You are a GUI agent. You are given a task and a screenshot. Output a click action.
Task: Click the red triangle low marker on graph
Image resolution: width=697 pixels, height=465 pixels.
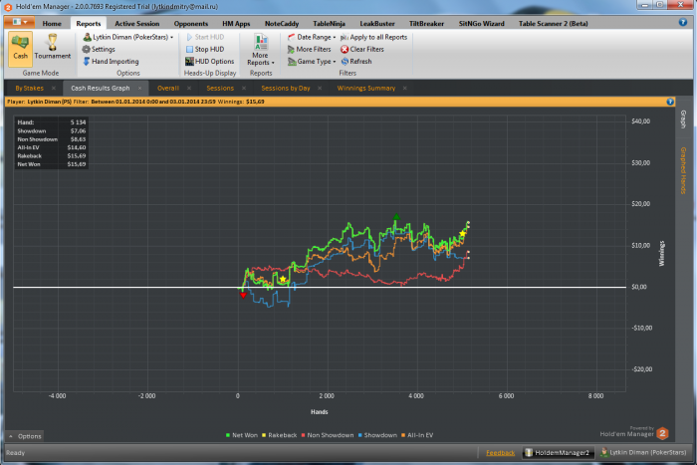tap(243, 295)
